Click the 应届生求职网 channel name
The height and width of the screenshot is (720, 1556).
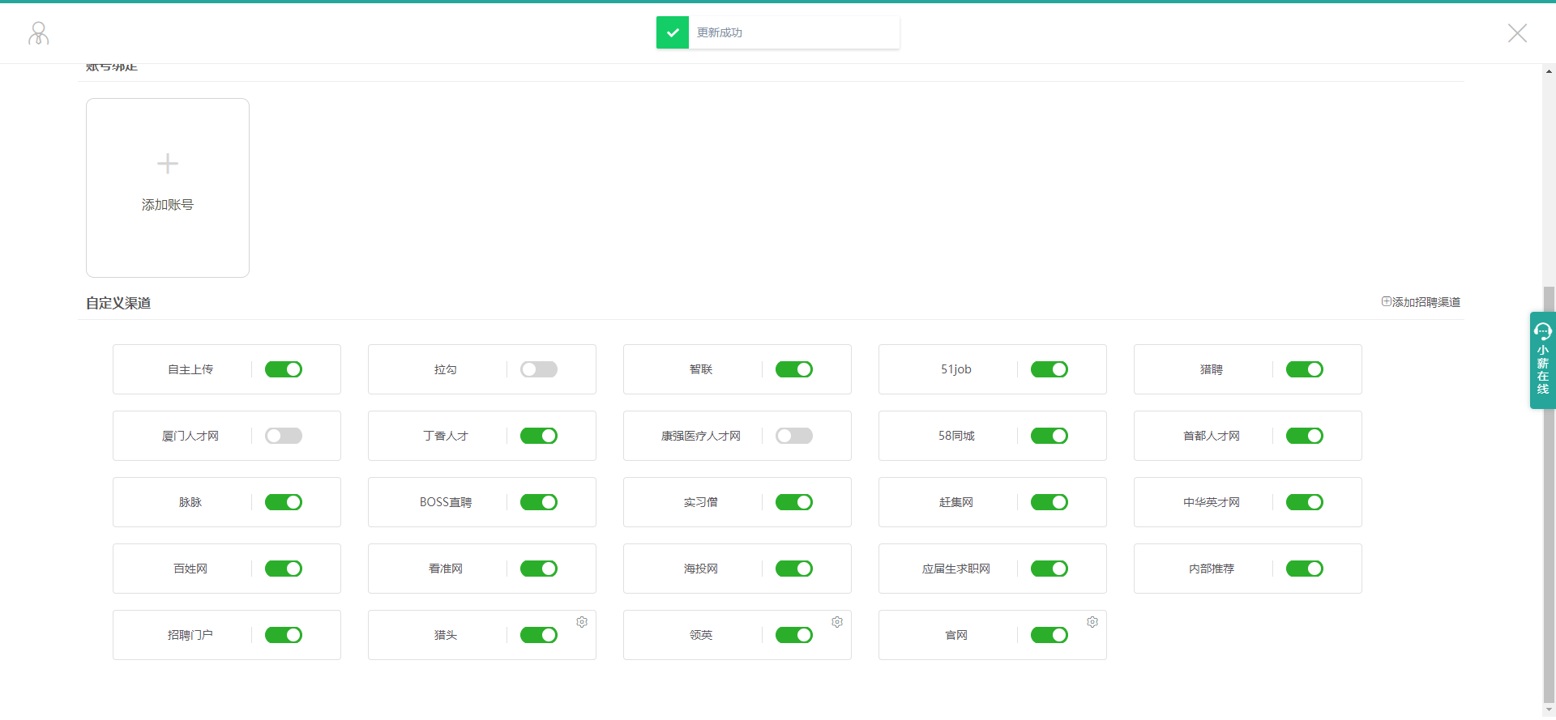(956, 569)
